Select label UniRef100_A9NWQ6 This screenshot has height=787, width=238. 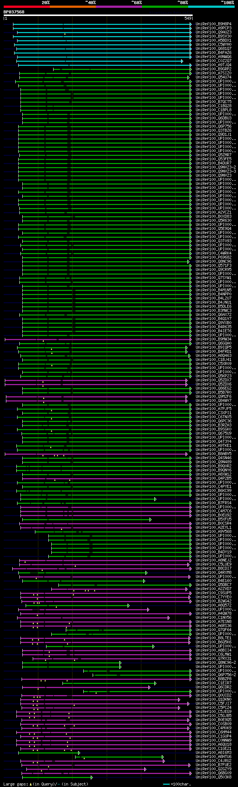[x=213, y=57]
